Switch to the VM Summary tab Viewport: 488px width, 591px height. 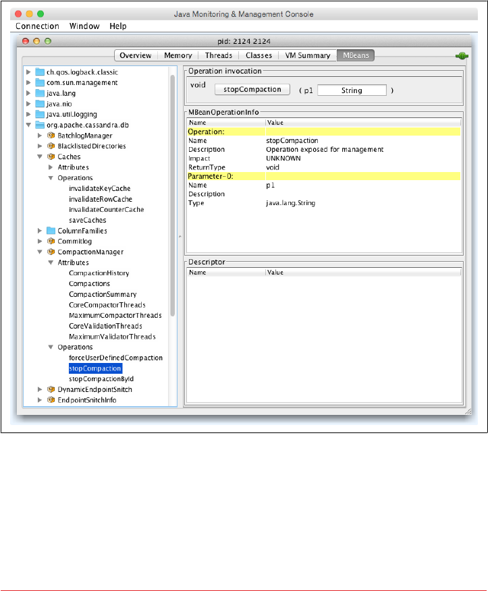tap(308, 55)
